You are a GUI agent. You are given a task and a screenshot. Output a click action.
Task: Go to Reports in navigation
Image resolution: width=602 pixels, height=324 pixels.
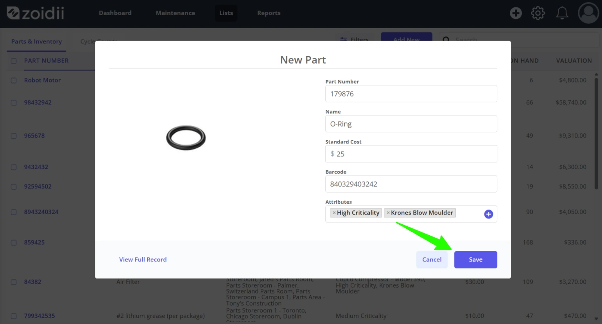coord(269,13)
